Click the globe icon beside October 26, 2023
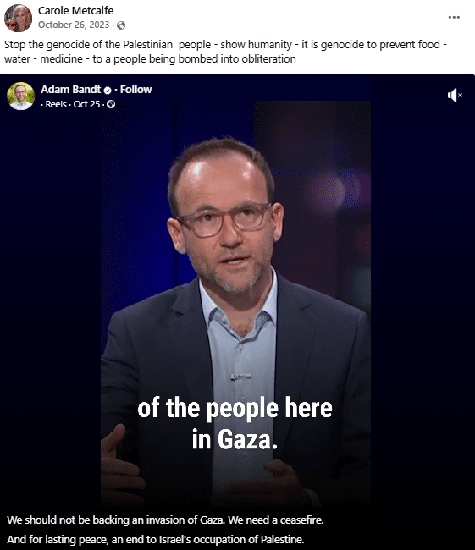This screenshot has width=475, height=550. point(121,25)
